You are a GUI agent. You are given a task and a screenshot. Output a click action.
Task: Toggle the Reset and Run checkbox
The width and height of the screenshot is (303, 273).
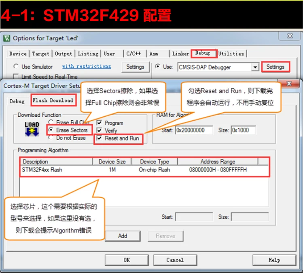[x=100, y=138]
